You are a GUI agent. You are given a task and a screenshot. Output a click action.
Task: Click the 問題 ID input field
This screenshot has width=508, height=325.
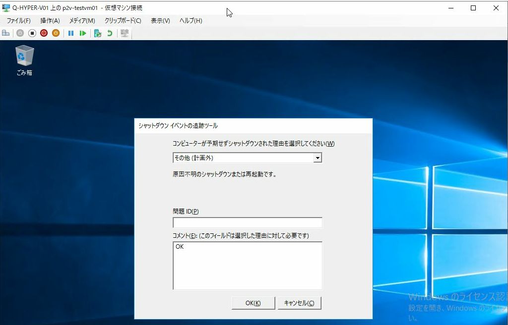248,223
